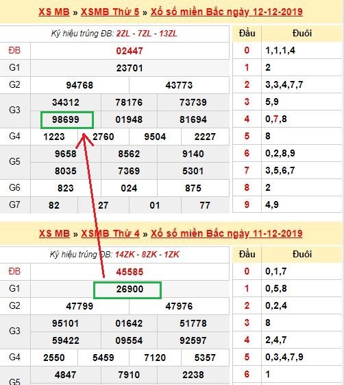The height and width of the screenshot is (385, 344).
Task: Select G3 prize number 78176
Action: point(129,102)
